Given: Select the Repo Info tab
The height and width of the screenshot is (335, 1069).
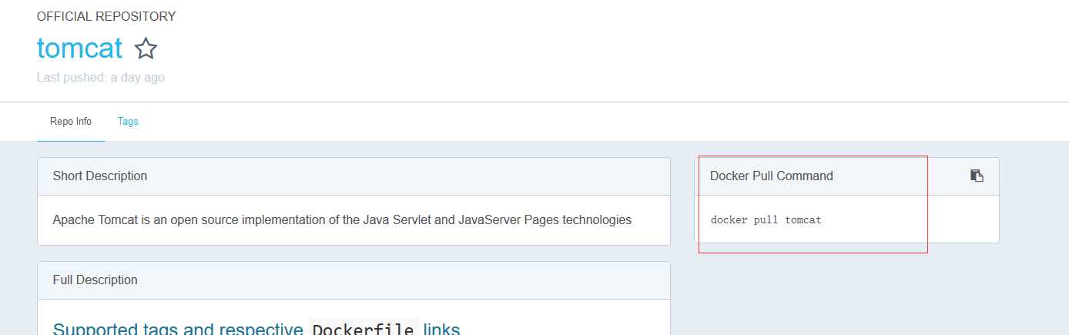Looking at the screenshot, I should pos(71,122).
